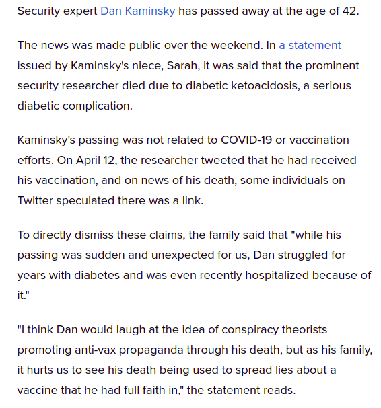Click the name "Sarah" in the article
This screenshot has height=408, width=381.
pos(182,66)
